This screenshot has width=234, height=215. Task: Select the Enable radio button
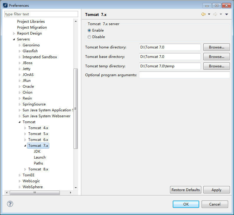click(x=89, y=30)
